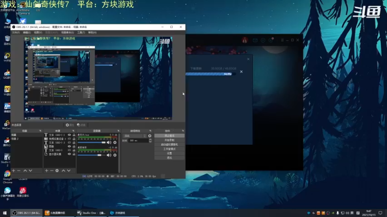The height and width of the screenshot is (217, 387).
Task: Open the 帮助(H) menu
Action: 92,32
